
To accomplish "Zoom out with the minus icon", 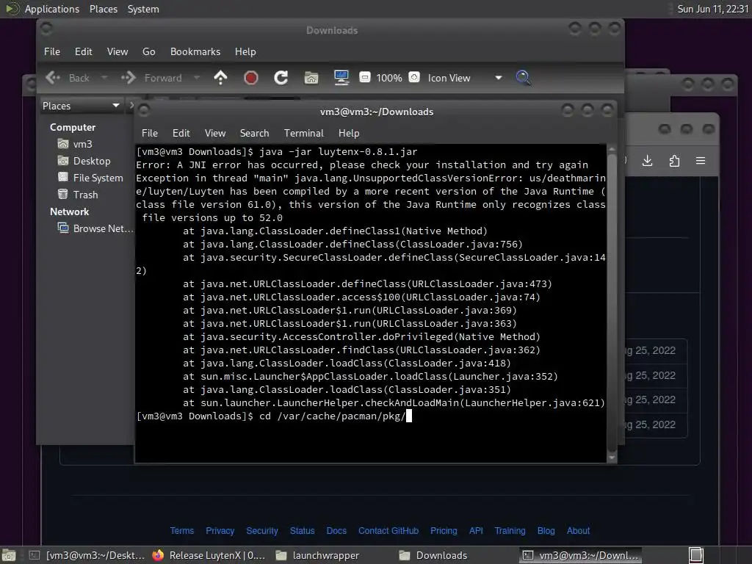I will [365, 77].
